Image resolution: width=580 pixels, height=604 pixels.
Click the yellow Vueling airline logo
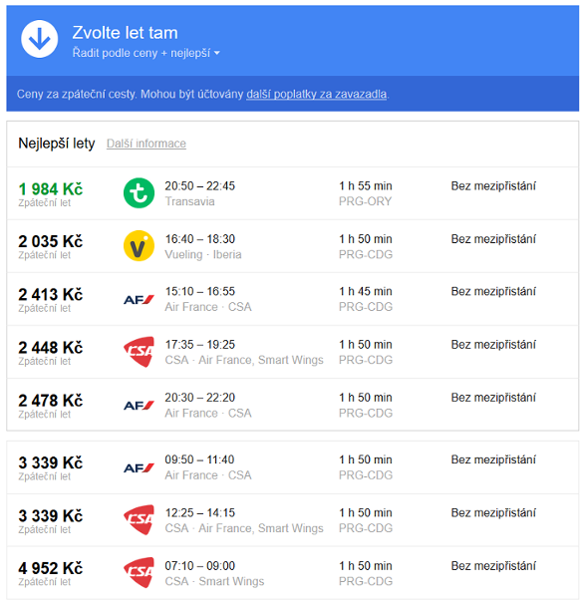[x=139, y=246]
